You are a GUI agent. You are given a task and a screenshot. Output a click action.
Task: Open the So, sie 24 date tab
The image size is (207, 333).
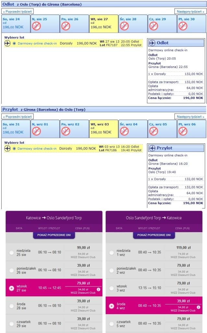pos(16,23)
